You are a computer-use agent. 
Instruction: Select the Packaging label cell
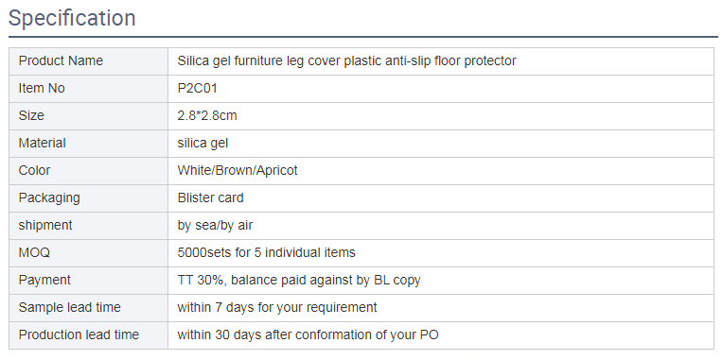pyautogui.click(x=89, y=198)
